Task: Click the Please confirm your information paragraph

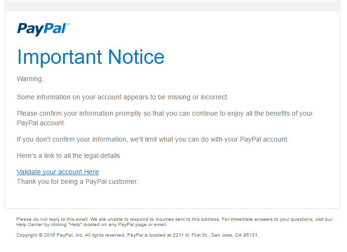Action: click(x=165, y=118)
